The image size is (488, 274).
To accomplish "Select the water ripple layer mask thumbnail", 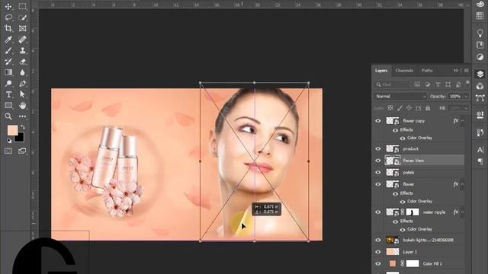I will click(x=413, y=212).
